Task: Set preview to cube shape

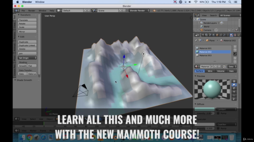Action: [x=234, y=88]
